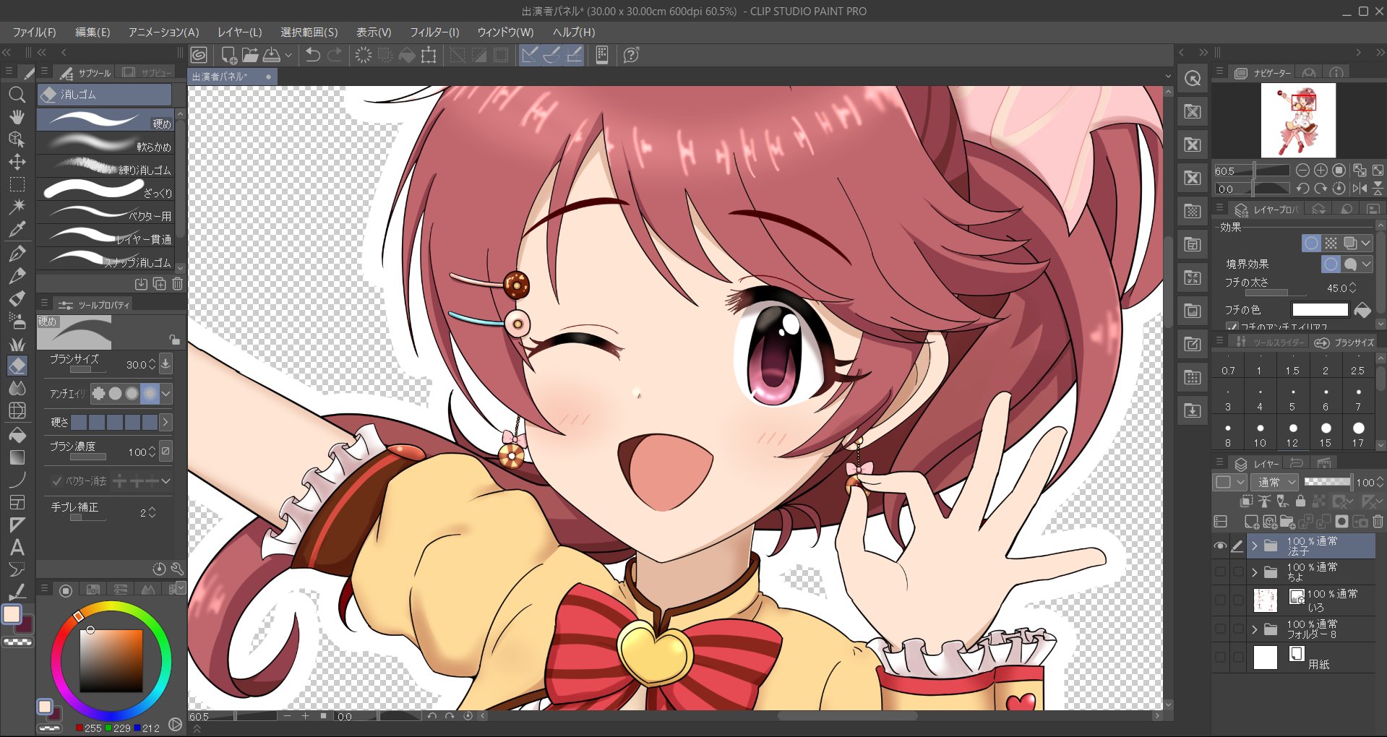The image size is (1387, 737).
Task: Select the 練り消しゴム sub tool
Action: [106, 166]
